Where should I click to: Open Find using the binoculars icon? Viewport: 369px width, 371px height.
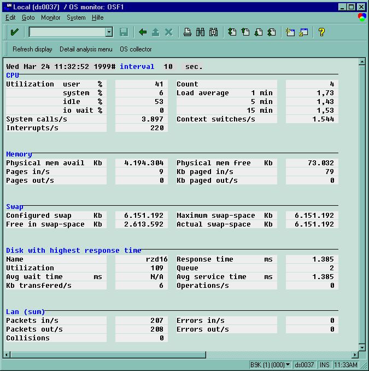point(200,32)
